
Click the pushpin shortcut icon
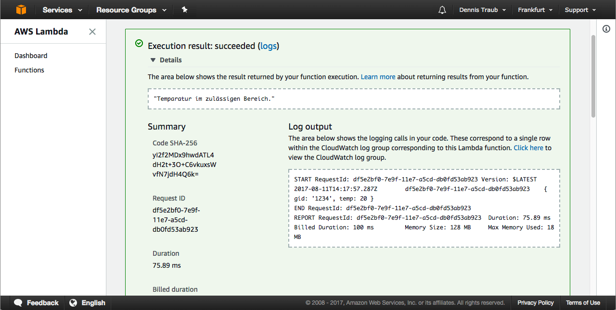(x=184, y=10)
